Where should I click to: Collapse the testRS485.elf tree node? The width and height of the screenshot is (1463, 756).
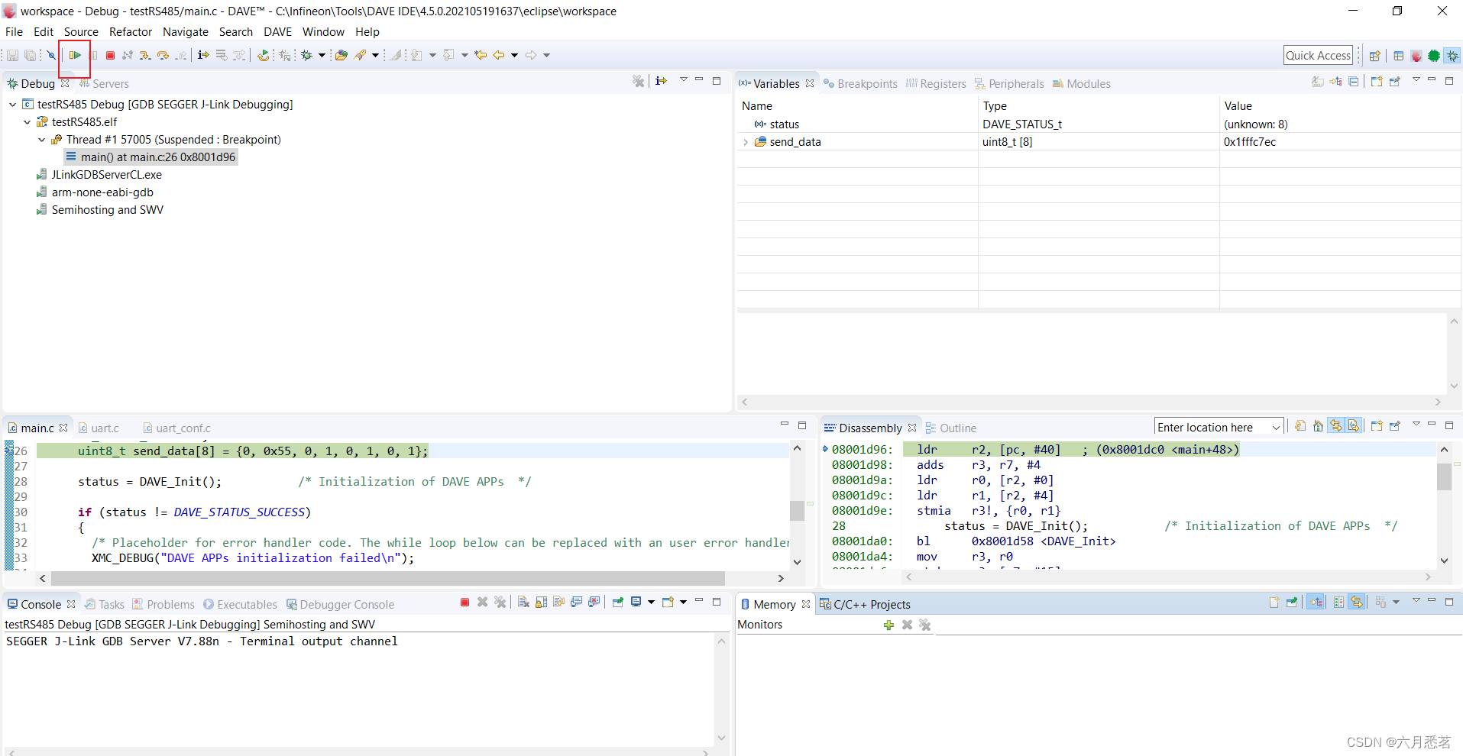[27, 122]
